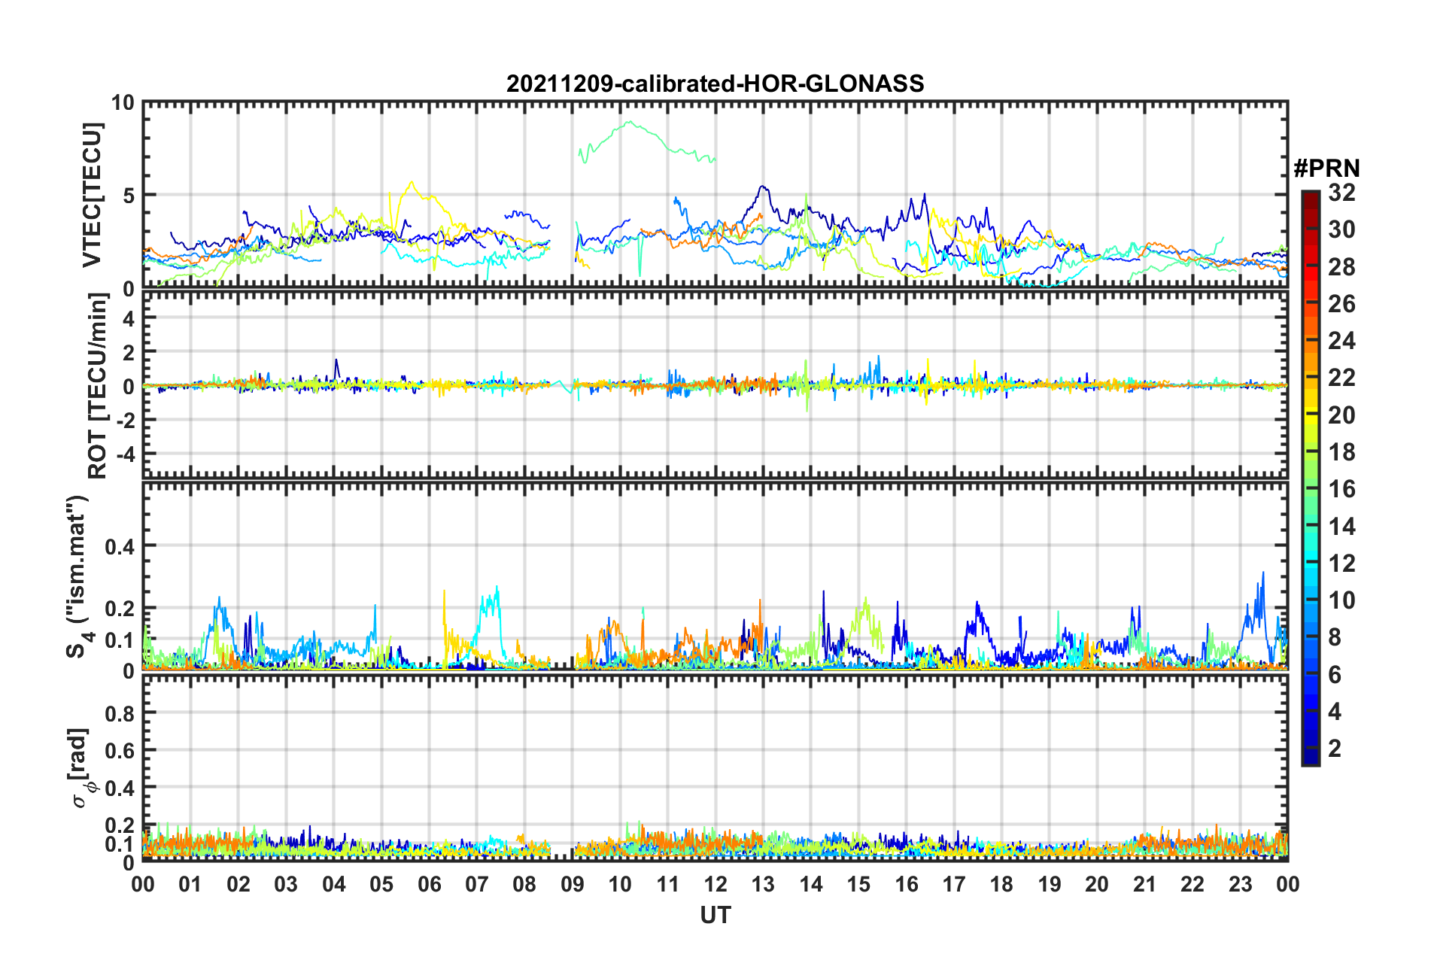Click the UT x-axis label

(715, 915)
